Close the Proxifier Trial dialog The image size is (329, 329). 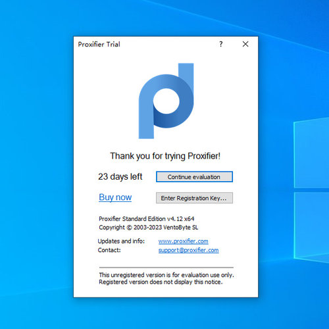click(x=245, y=44)
